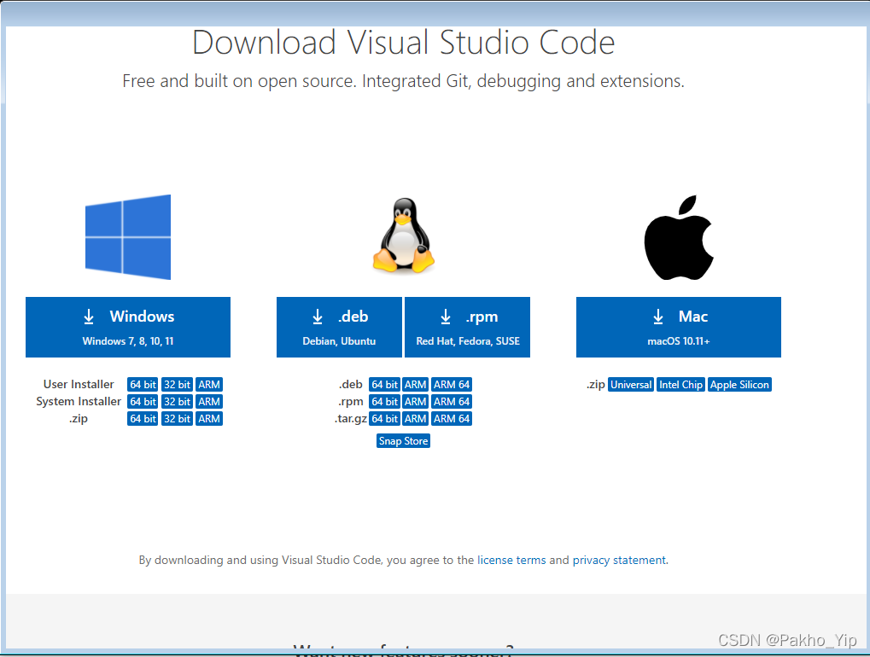
Task: Select User Installer 64 bit
Action: click(x=143, y=385)
